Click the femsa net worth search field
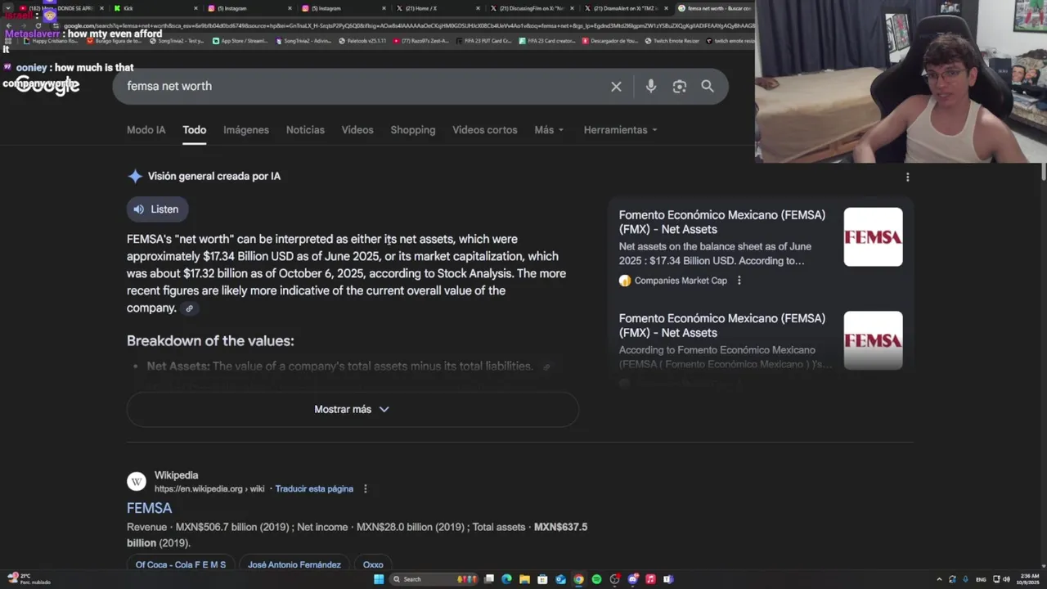Image resolution: width=1047 pixels, height=589 pixels. [x=364, y=86]
